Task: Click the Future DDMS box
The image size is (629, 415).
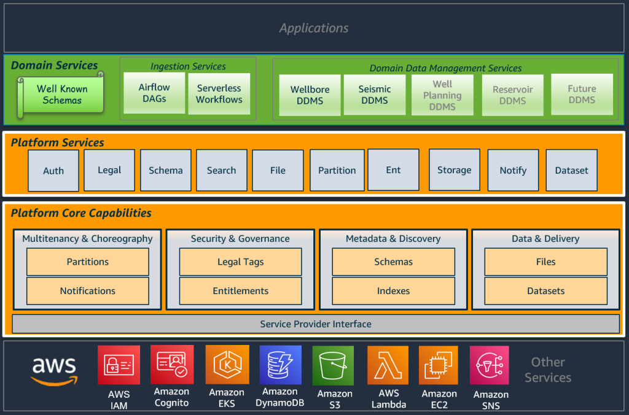Action: [582, 94]
